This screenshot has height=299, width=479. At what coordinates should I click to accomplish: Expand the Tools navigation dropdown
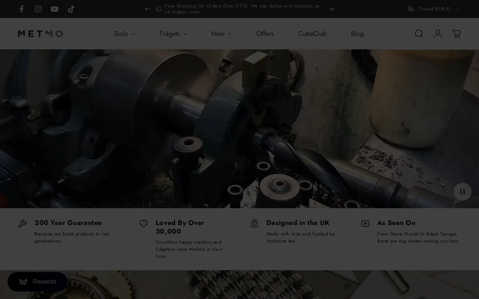124,34
